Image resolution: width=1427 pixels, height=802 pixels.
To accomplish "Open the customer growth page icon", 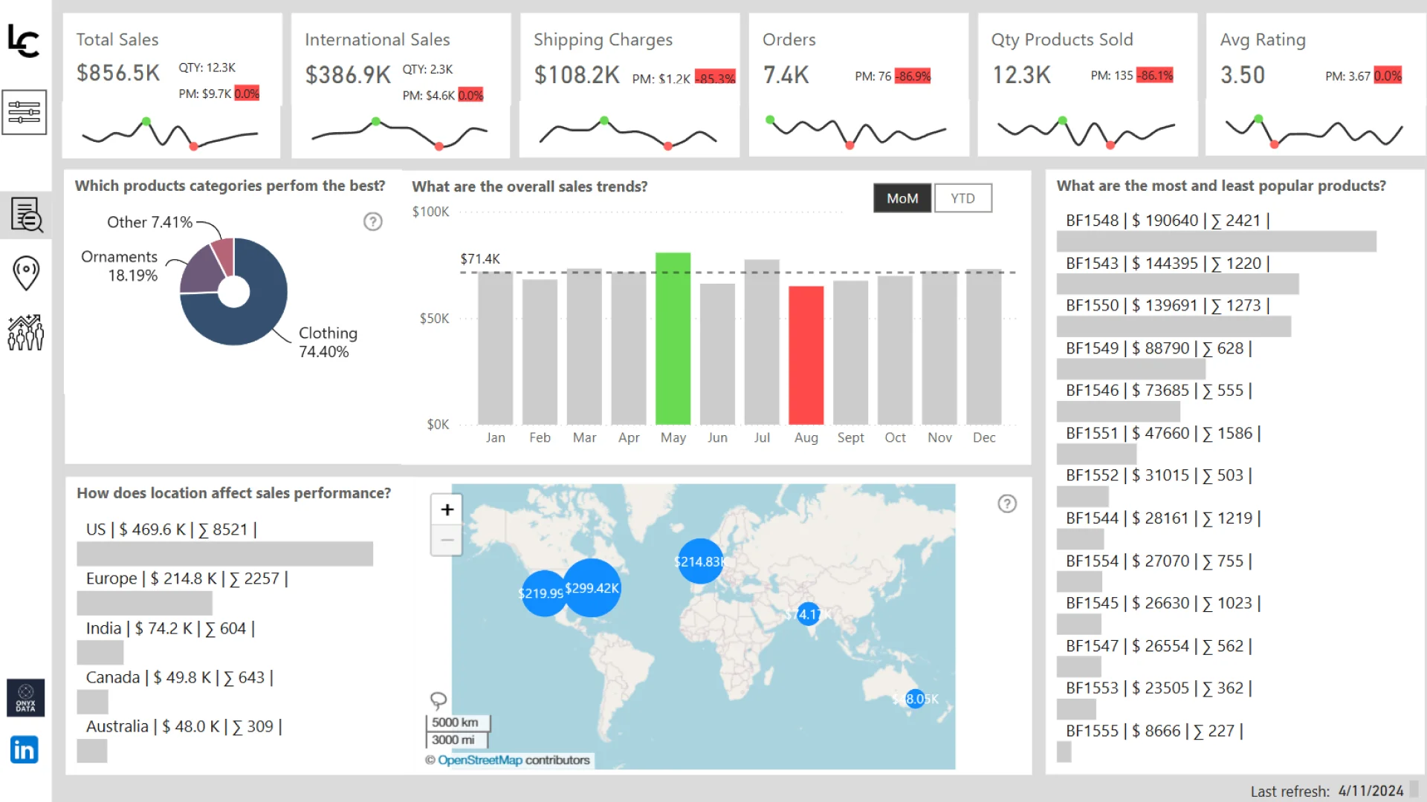I will [x=26, y=332].
